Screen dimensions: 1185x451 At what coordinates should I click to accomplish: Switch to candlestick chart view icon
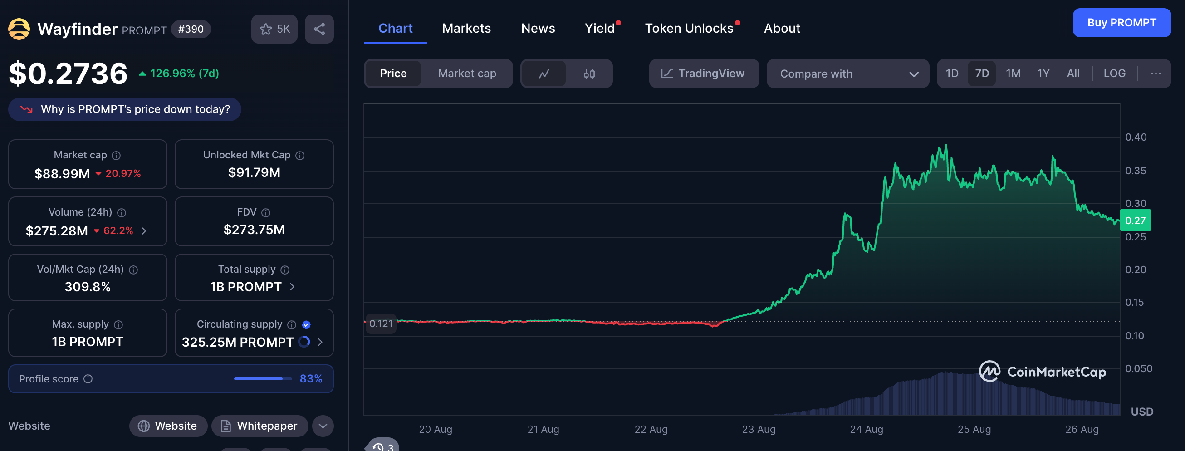click(589, 74)
